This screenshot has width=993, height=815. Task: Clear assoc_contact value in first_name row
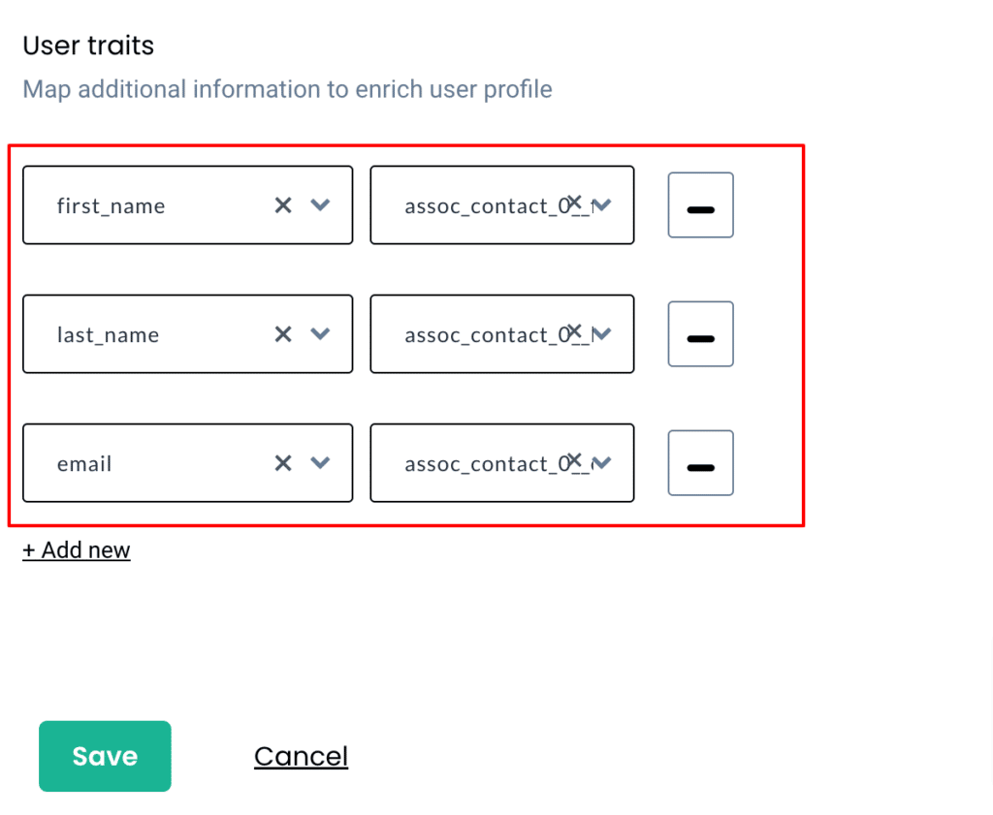click(574, 202)
